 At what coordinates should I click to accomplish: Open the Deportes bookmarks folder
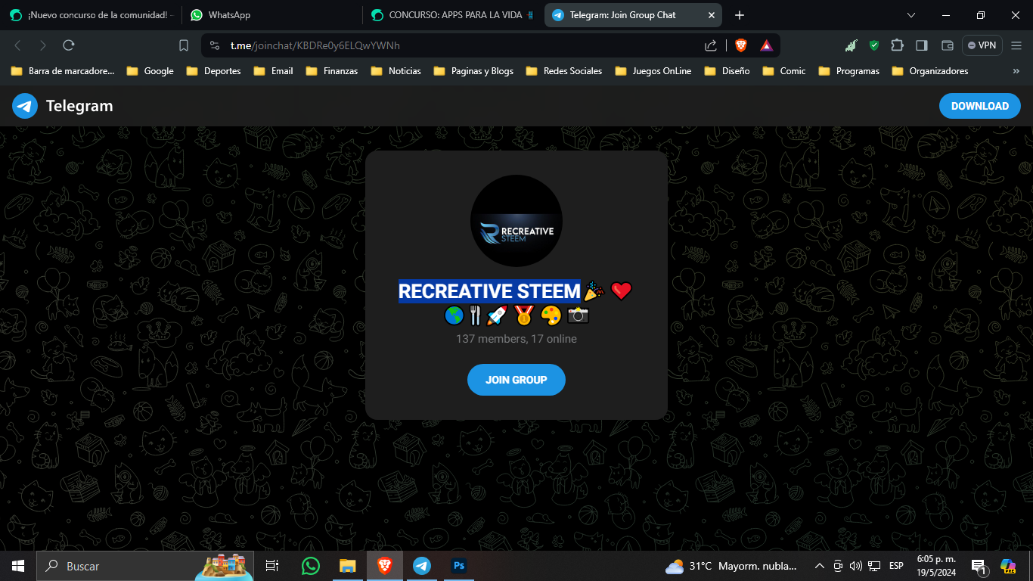pos(214,71)
